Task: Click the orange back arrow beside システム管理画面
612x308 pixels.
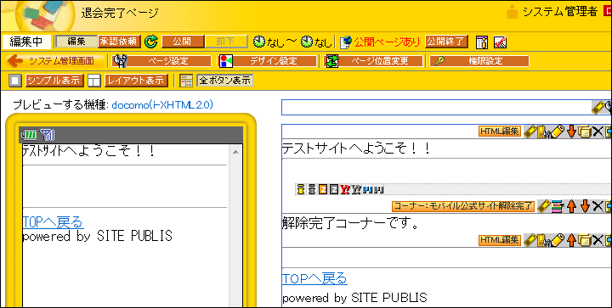Action: 15,61
